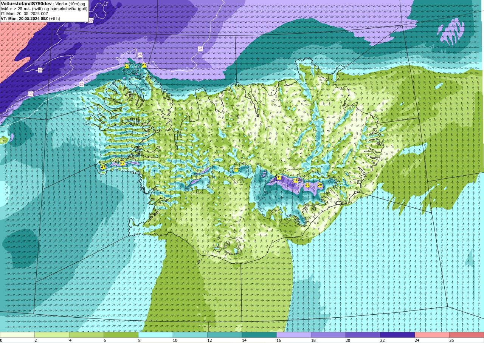This screenshot has width=484, height=343.
Task: Click the yellow gust marker labeled 29
Action: [x=320, y=185]
